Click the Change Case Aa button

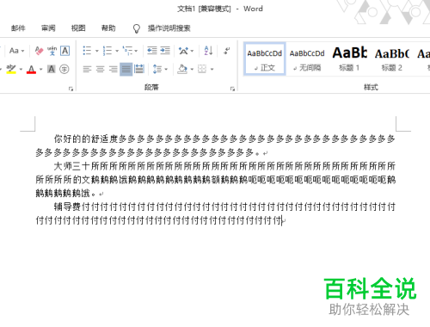[x=14, y=51]
